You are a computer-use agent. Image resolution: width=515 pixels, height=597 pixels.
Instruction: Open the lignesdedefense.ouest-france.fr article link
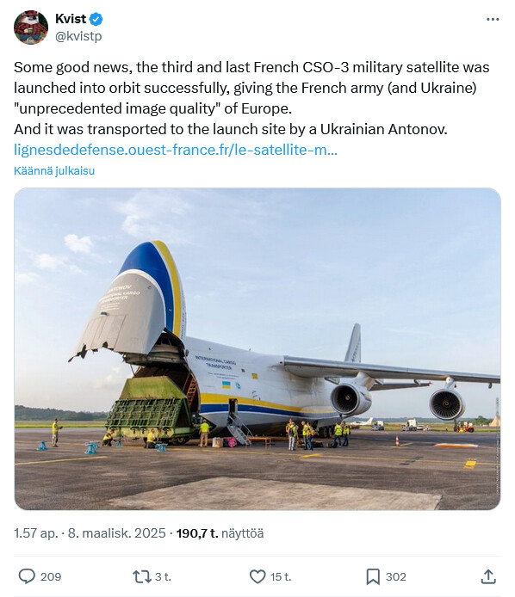(x=176, y=150)
